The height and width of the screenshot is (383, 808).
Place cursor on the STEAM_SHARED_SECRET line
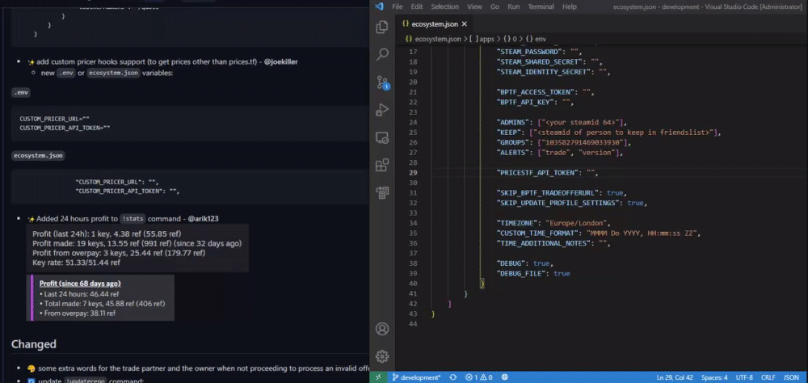(x=549, y=62)
